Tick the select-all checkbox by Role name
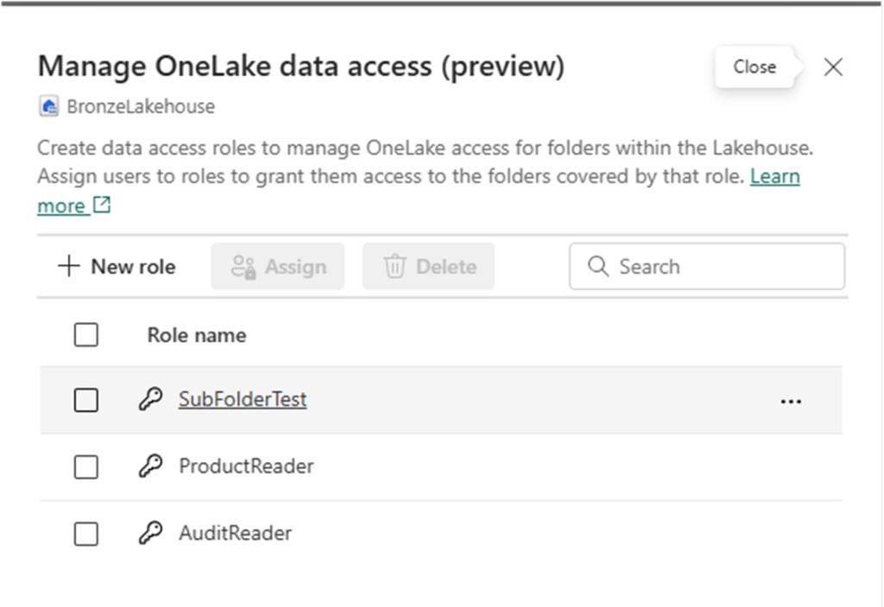 pyautogui.click(x=86, y=334)
